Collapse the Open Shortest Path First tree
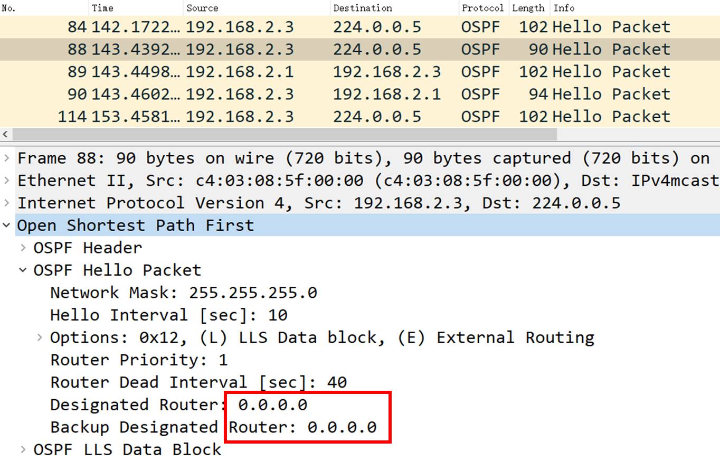The height and width of the screenshot is (461, 720). 6,225
